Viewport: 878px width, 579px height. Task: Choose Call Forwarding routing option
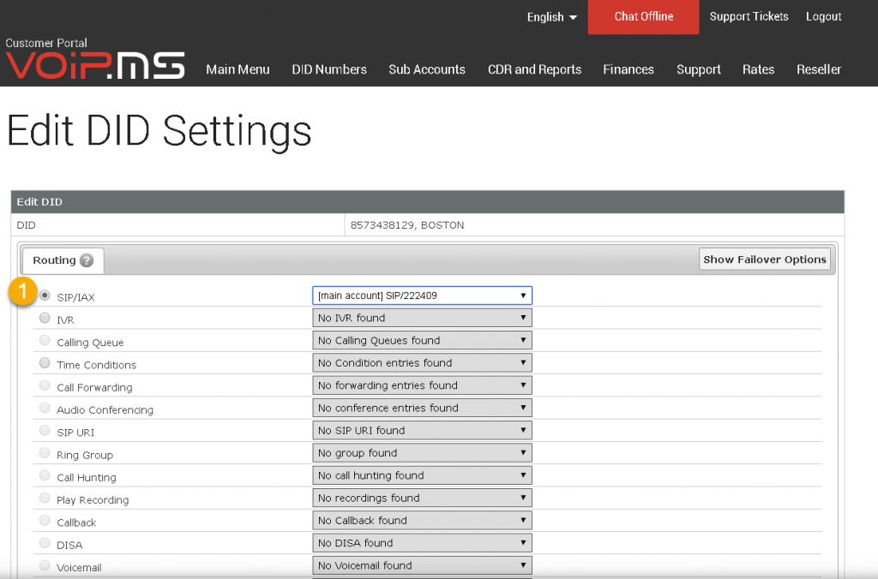(x=44, y=385)
